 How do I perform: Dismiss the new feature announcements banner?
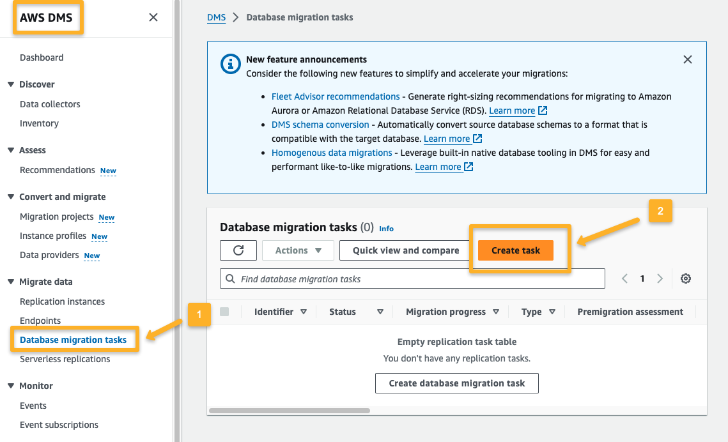[x=687, y=59]
